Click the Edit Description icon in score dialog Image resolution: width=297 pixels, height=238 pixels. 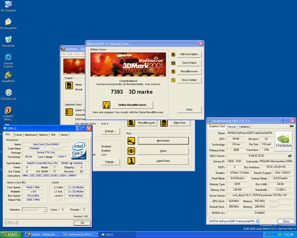point(173,54)
